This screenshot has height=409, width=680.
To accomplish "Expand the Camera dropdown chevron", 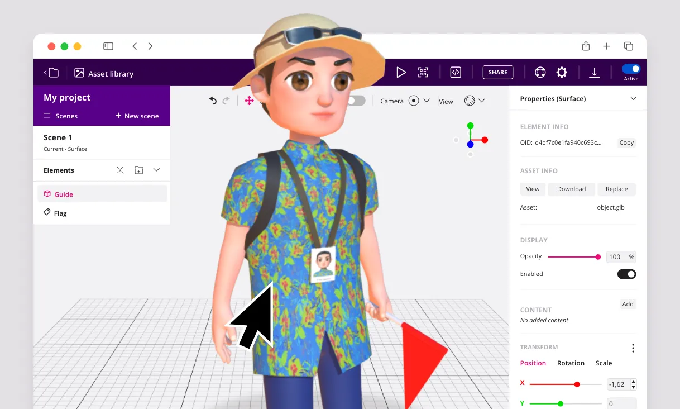I will coord(427,101).
